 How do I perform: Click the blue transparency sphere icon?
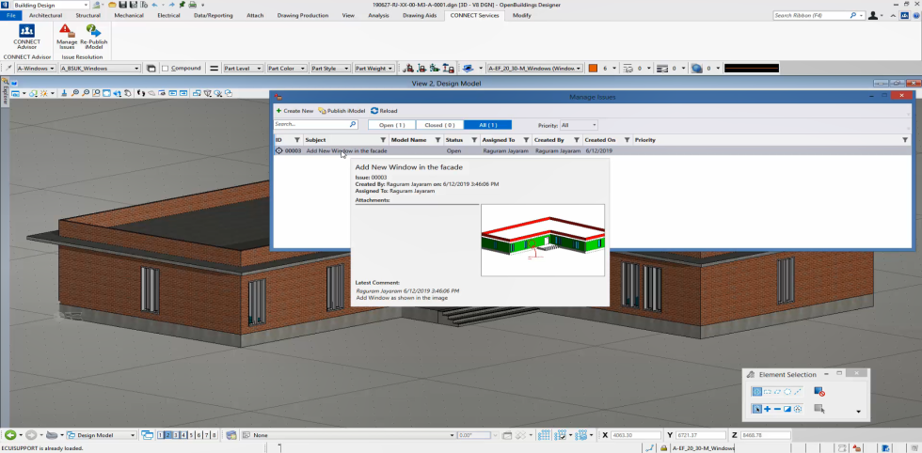(697, 69)
